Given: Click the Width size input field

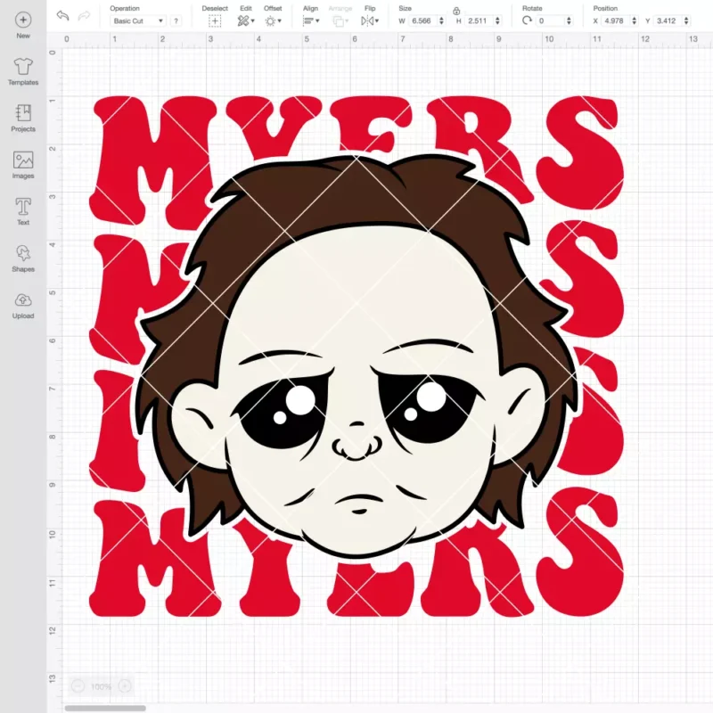Looking at the screenshot, I should (422, 20).
